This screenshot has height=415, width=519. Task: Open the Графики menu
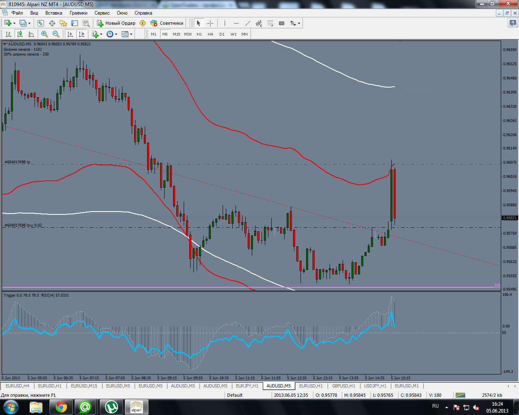tap(78, 13)
